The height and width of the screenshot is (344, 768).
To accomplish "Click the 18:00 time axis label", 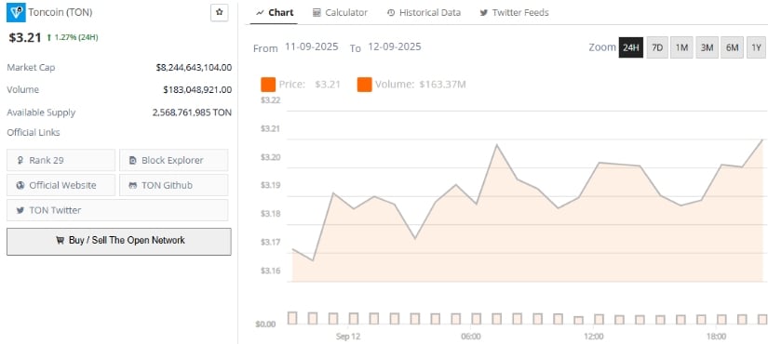I will click(717, 337).
